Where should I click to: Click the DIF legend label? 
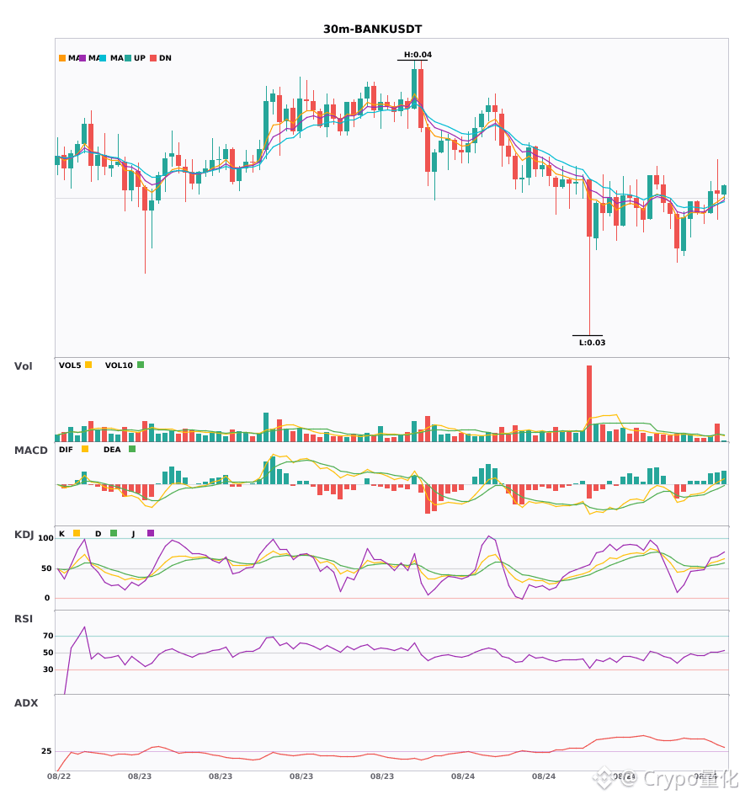66,450
